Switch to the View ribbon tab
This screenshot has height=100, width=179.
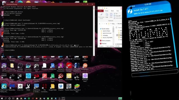click(117, 11)
